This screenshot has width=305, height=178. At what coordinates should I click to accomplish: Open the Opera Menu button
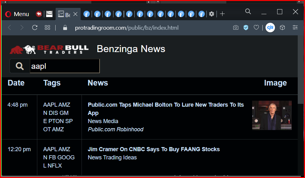17,14
